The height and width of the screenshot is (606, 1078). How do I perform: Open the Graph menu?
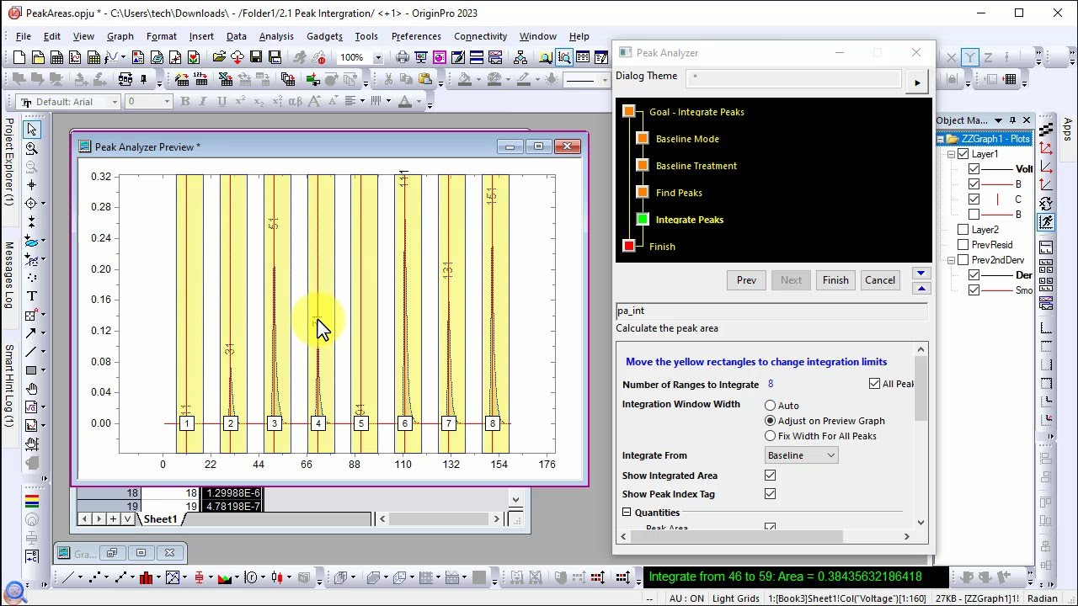120,36
